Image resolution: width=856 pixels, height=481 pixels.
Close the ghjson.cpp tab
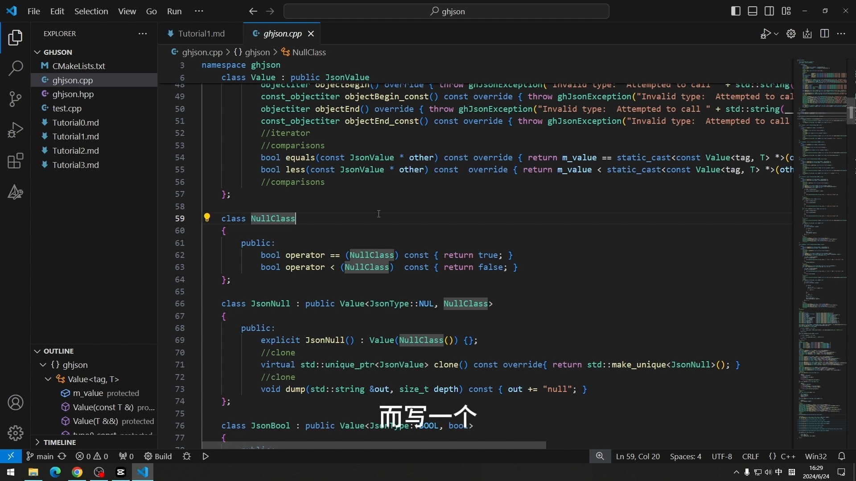(x=311, y=34)
